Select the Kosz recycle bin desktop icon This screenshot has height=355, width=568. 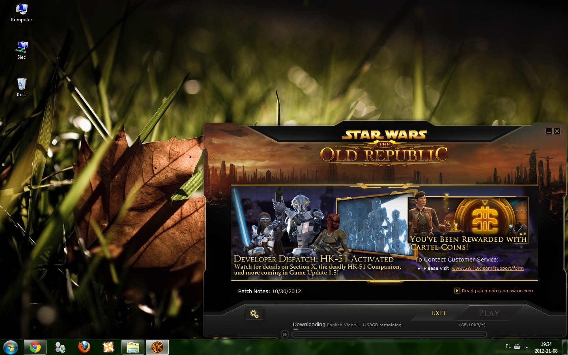22,87
